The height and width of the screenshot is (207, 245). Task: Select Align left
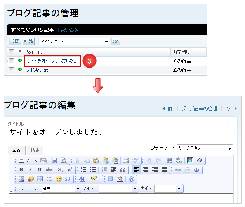pos(136,170)
